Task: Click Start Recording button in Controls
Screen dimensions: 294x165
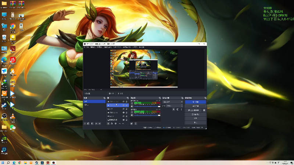Action: pyautogui.click(x=196, y=106)
